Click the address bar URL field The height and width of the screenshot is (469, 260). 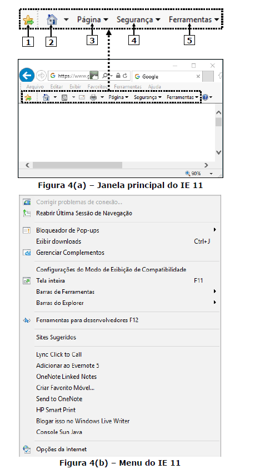74,76
